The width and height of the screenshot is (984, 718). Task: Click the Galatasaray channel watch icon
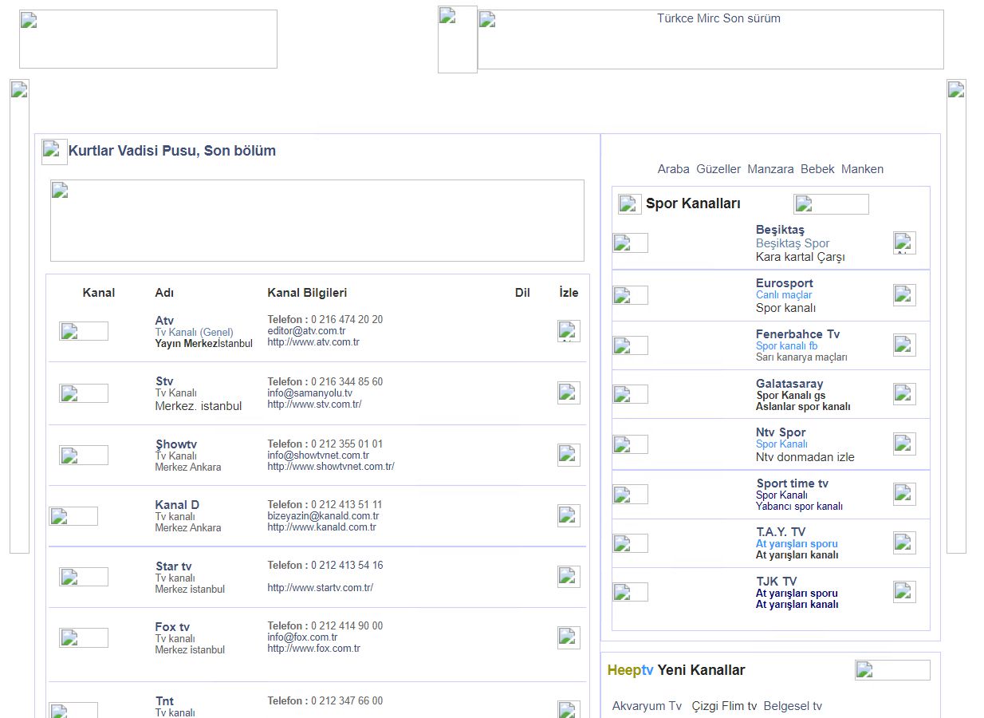tap(904, 394)
